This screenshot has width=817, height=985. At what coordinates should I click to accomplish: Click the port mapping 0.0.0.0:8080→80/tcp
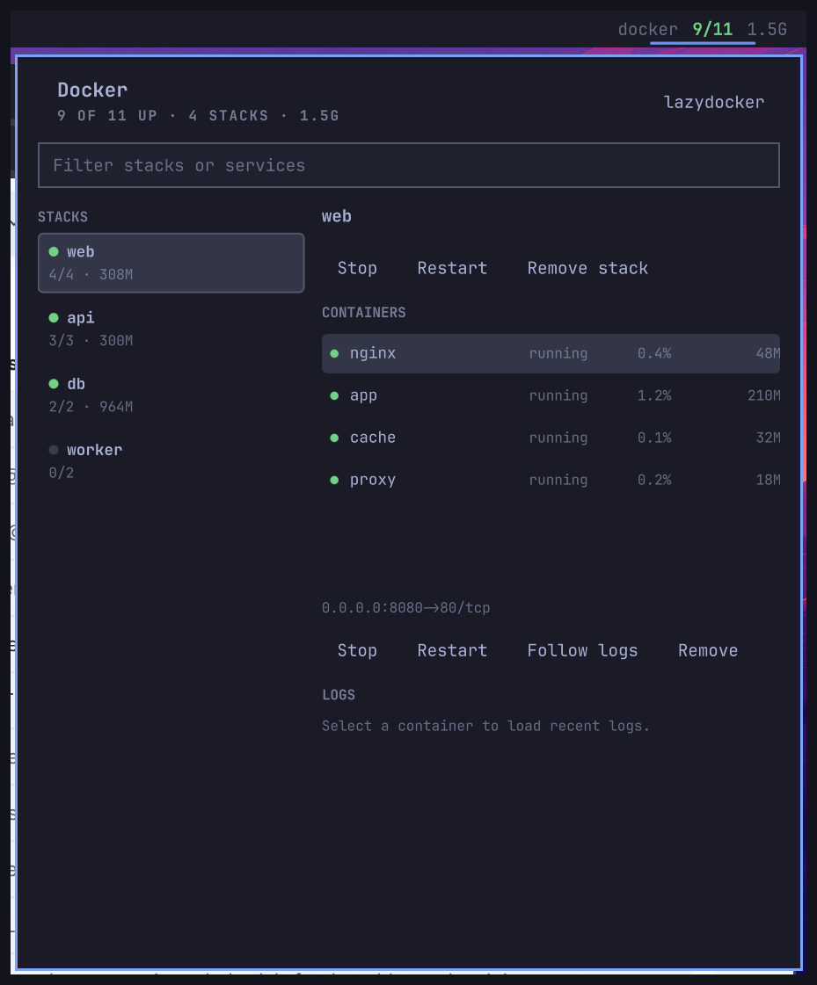(x=405, y=608)
